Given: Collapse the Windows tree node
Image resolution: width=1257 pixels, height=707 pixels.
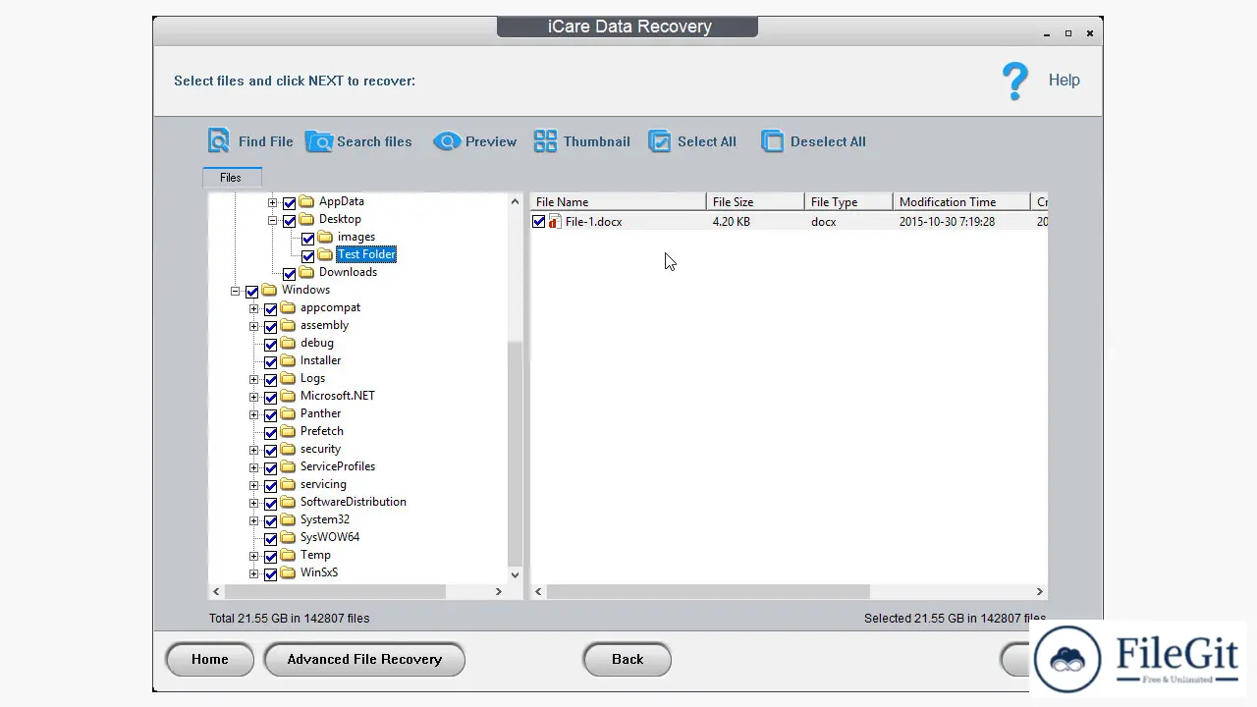Looking at the screenshot, I should (236, 292).
